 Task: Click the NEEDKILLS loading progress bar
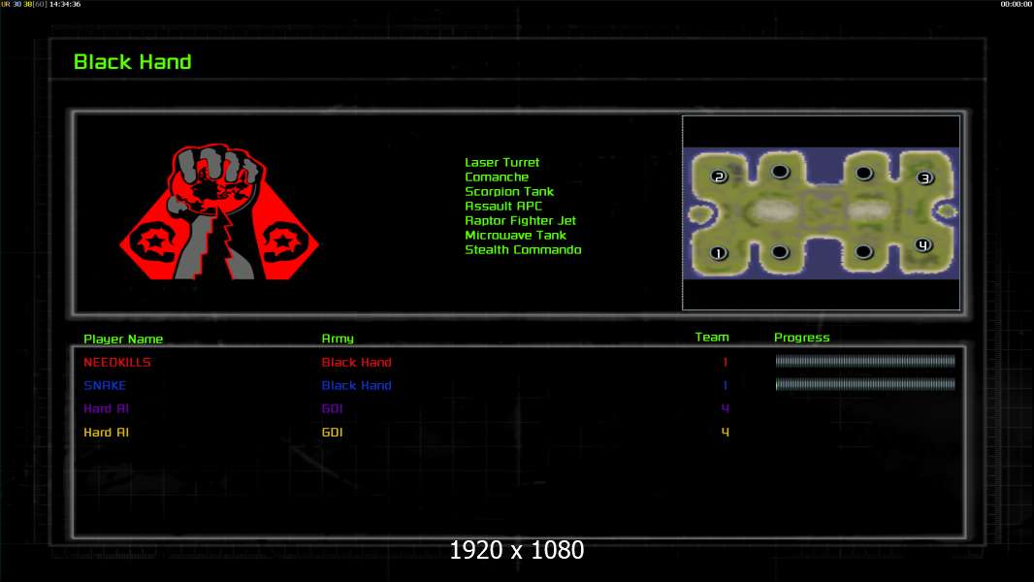pos(865,361)
